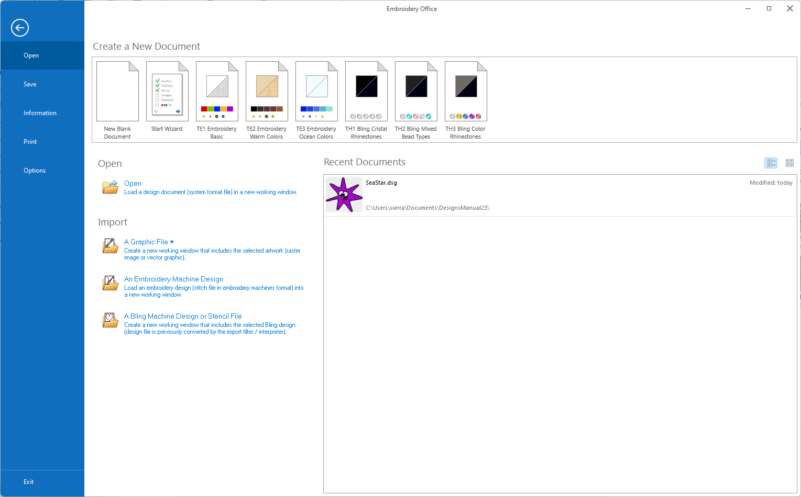Click the DesignsManual23 folder path text
801x497 pixels.
(427, 208)
